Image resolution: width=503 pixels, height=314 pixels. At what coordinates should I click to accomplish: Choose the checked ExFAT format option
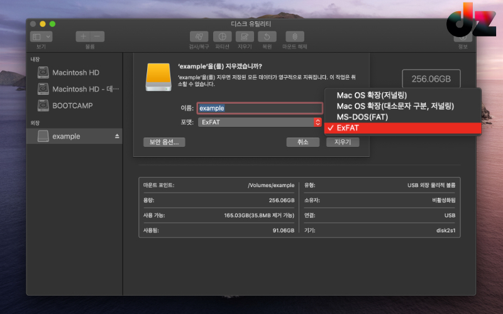click(402, 128)
